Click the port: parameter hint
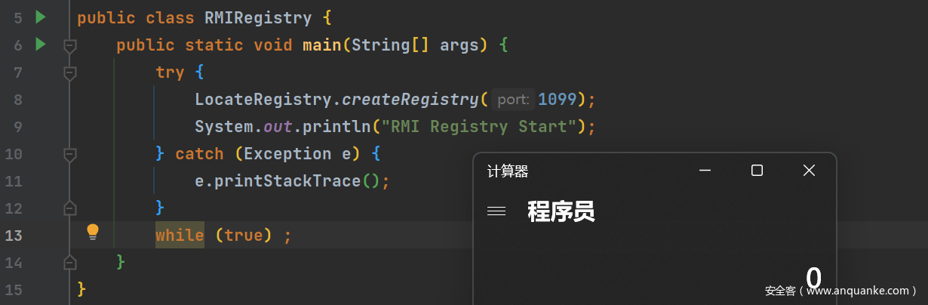Image resolution: width=928 pixels, height=305 pixels. (x=514, y=100)
